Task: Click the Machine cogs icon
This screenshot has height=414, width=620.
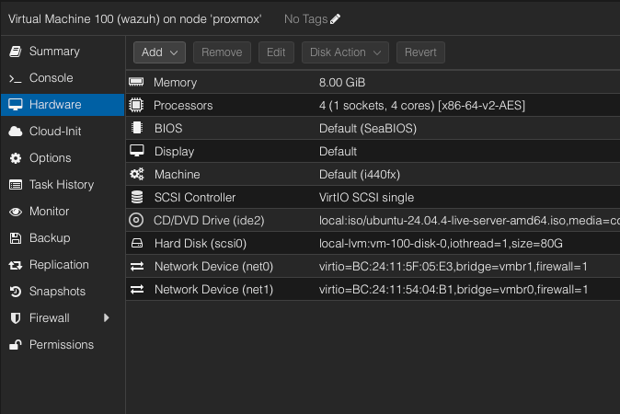Action: 137,174
